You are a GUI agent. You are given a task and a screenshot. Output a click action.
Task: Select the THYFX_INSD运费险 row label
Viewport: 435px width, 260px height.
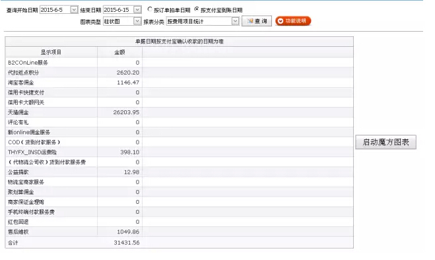click(32, 152)
